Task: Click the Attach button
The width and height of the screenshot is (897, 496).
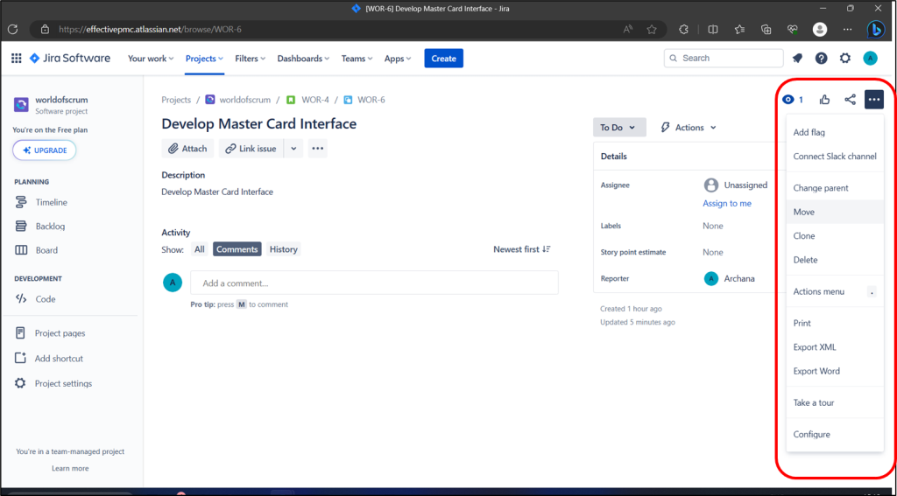Action: [x=187, y=149]
